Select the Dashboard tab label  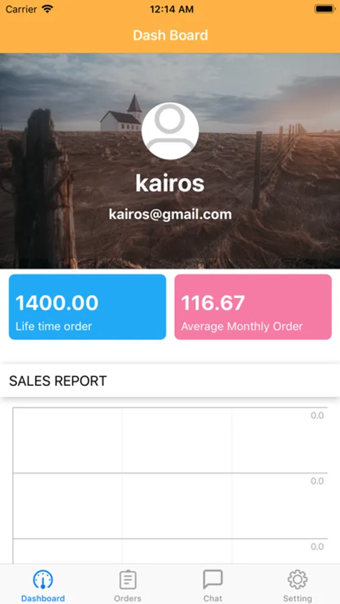(43, 598)
